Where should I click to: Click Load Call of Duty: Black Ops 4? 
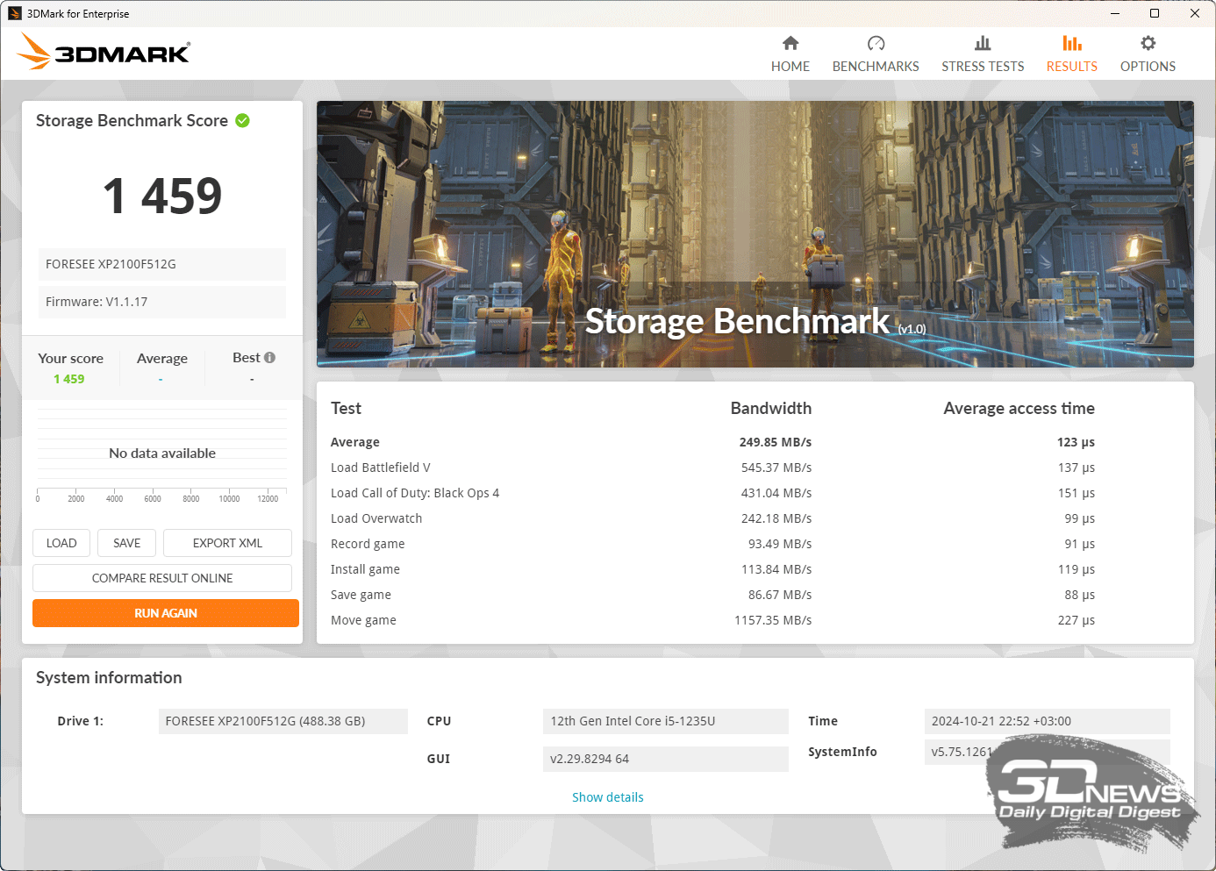point(415,493)
